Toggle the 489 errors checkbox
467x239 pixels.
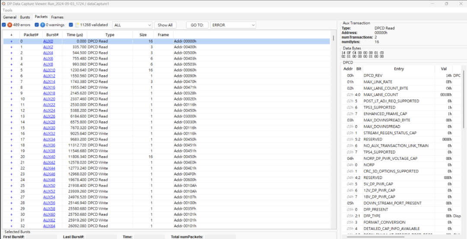tap(4, 25)
